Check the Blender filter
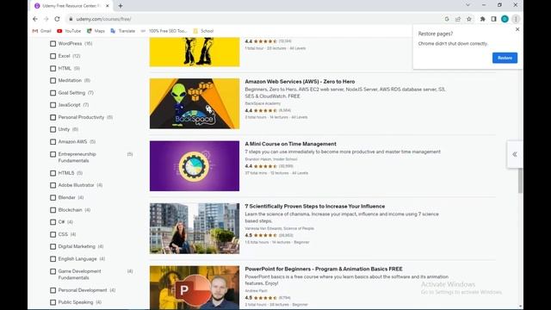 coord(53,197)
